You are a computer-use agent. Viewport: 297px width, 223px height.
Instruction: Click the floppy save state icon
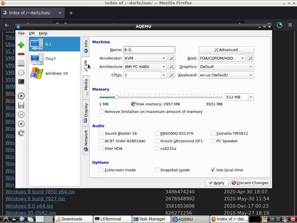[21, 105]
